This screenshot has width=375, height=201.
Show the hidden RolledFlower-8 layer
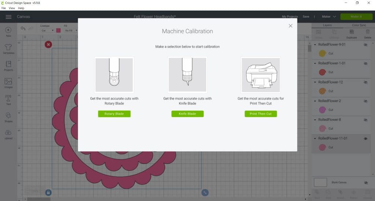point(365,120)
